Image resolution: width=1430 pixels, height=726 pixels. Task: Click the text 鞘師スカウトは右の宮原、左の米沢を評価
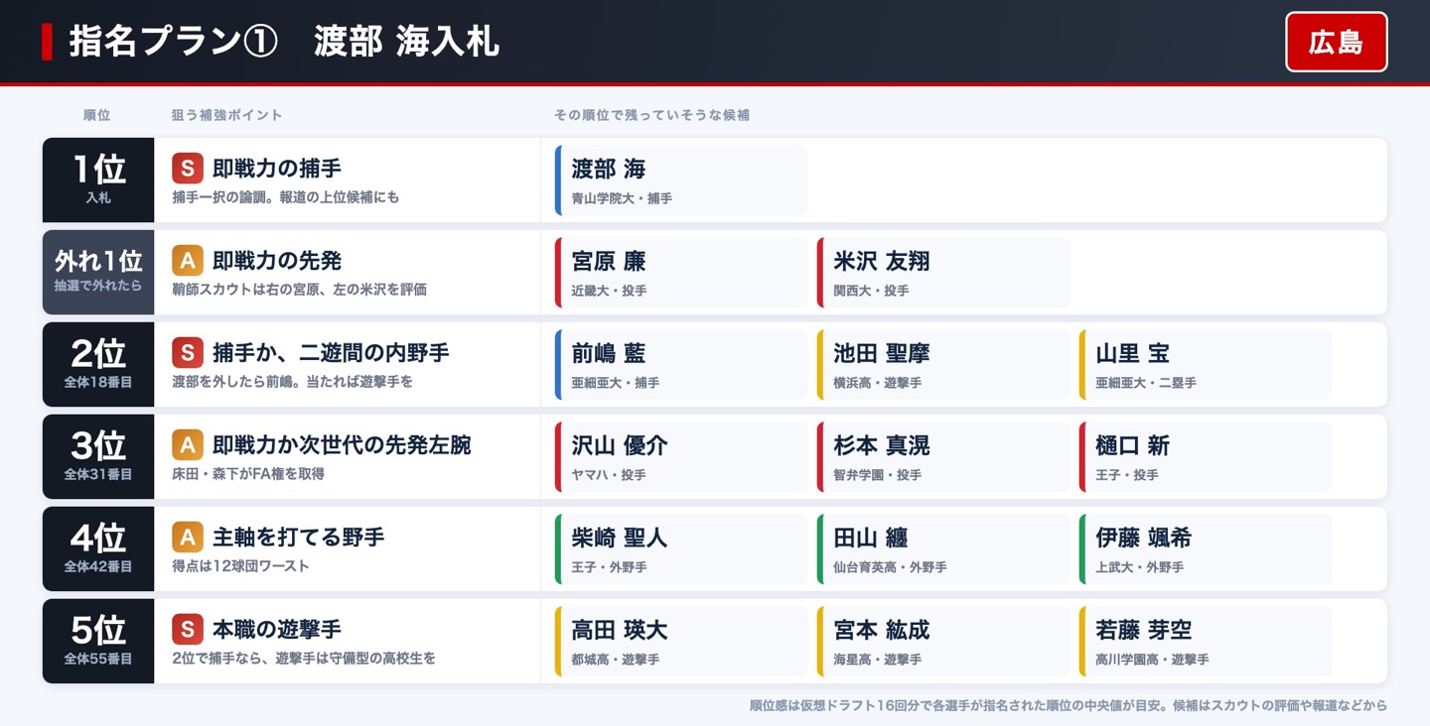[299, 290]
